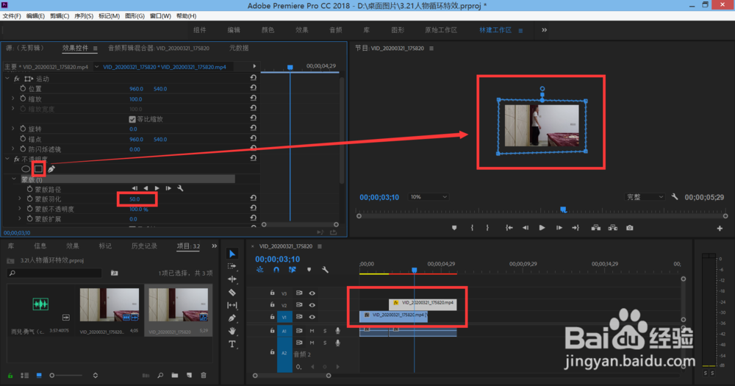This screenshot has height=386, width=735.
Task: Toggle uniform scale checkbox
Action: [132, 119]
